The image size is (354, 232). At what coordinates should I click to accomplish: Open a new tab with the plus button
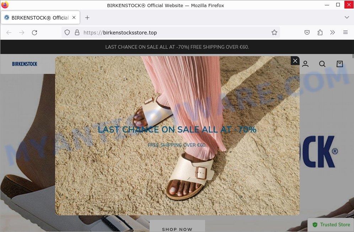(x=87, y=18)
